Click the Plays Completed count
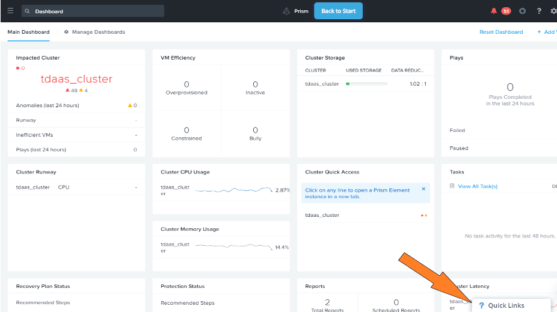 (x=510, y=87)
